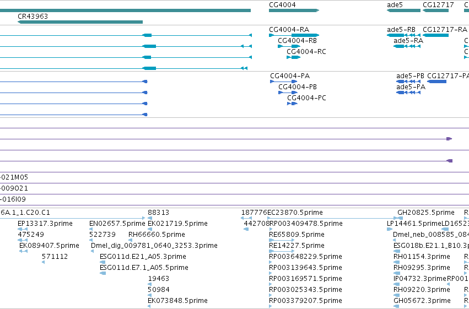Viewport: 469px width, 309px height.
Task: Select EST RP003025343.5prime
Action: (305, 290)
